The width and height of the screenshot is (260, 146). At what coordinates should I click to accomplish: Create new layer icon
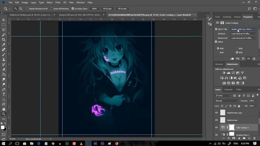click(249, 138)
